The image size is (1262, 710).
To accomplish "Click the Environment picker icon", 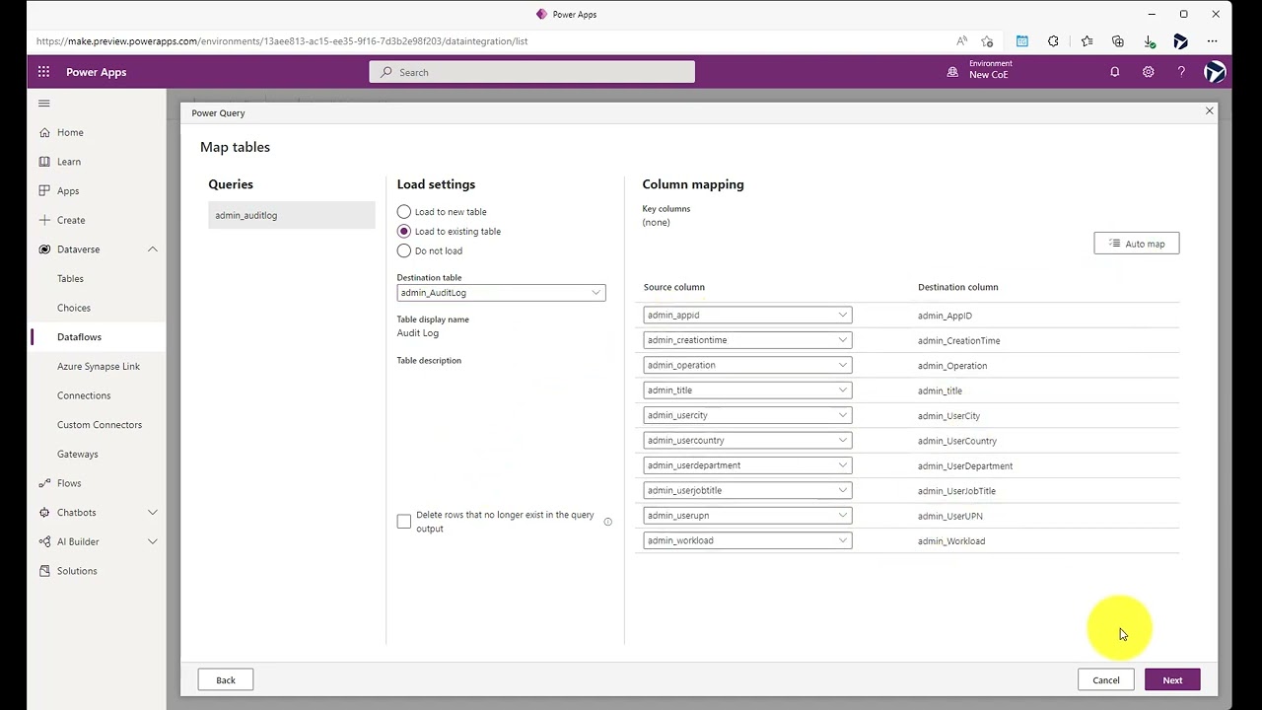I will pos(952,72).
